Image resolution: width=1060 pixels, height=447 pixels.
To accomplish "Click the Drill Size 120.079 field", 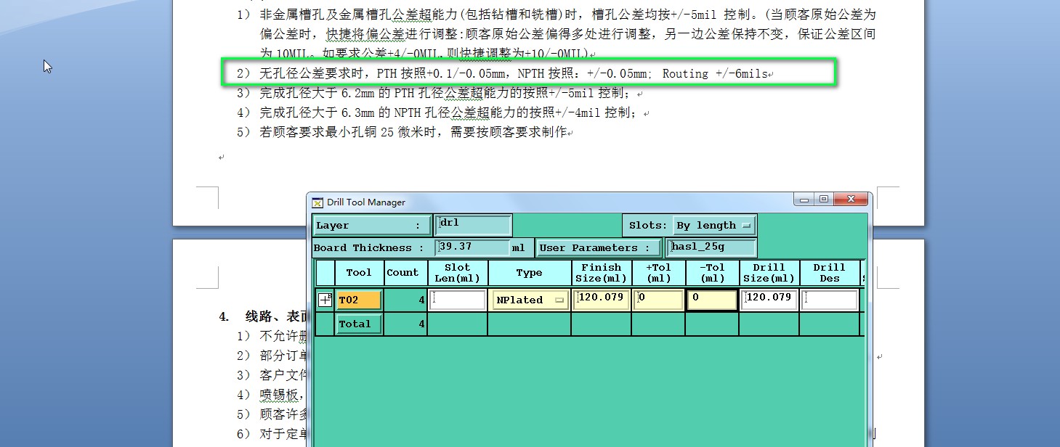I will pos(769,300).
